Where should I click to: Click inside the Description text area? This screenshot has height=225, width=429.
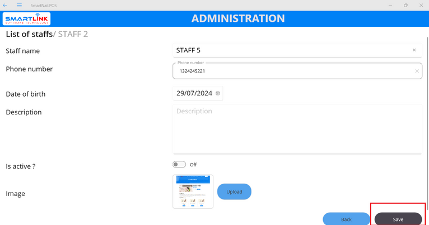[297, 128]
